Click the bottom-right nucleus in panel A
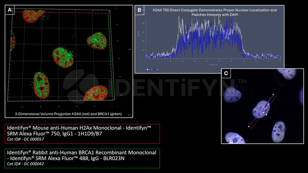The image size is (308, 173). (96, 93)
